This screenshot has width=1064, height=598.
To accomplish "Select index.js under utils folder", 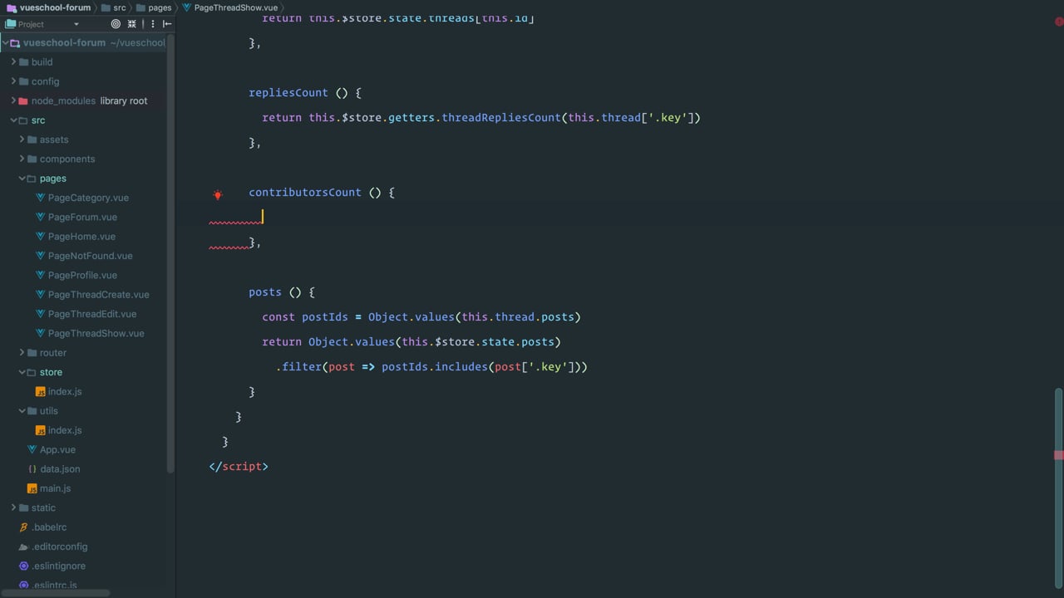I will pyautogui.click(x=65, y=430).
